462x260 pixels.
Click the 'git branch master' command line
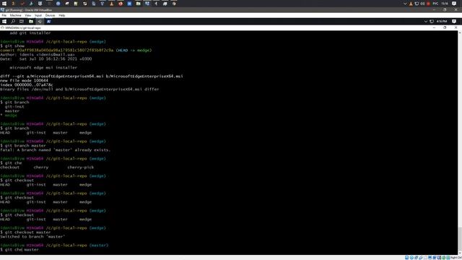[23, 146]
